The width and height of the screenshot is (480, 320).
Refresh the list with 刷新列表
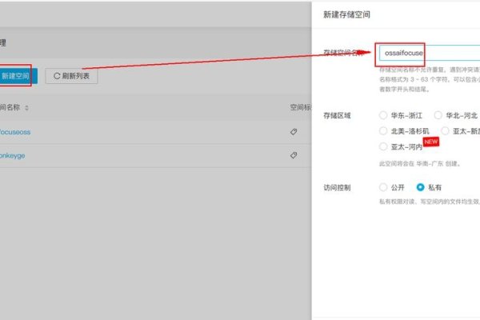click(71, 76)
